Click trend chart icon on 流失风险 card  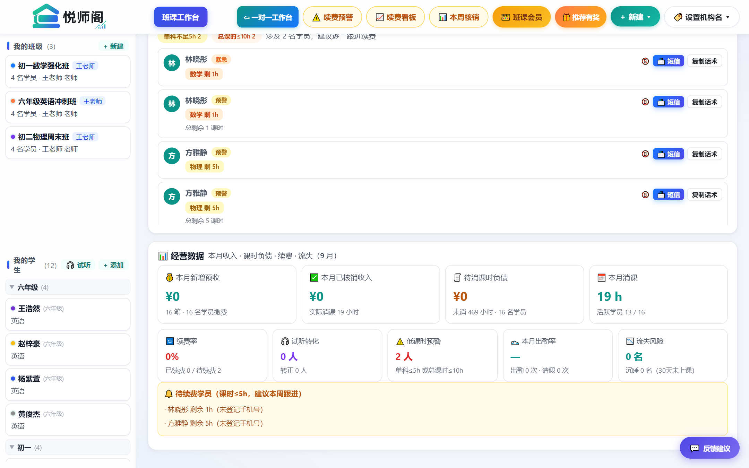(630, 341)
